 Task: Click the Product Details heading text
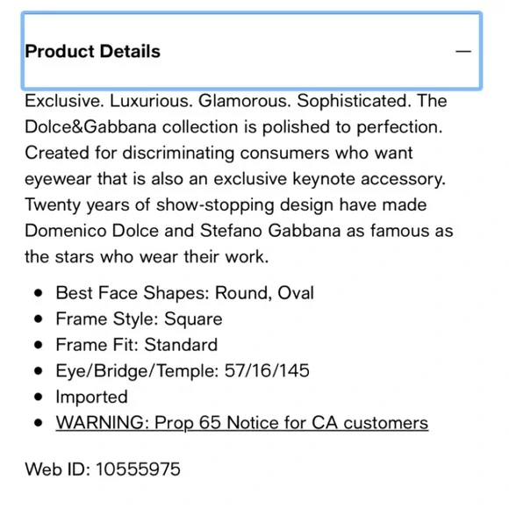point(92,51)
